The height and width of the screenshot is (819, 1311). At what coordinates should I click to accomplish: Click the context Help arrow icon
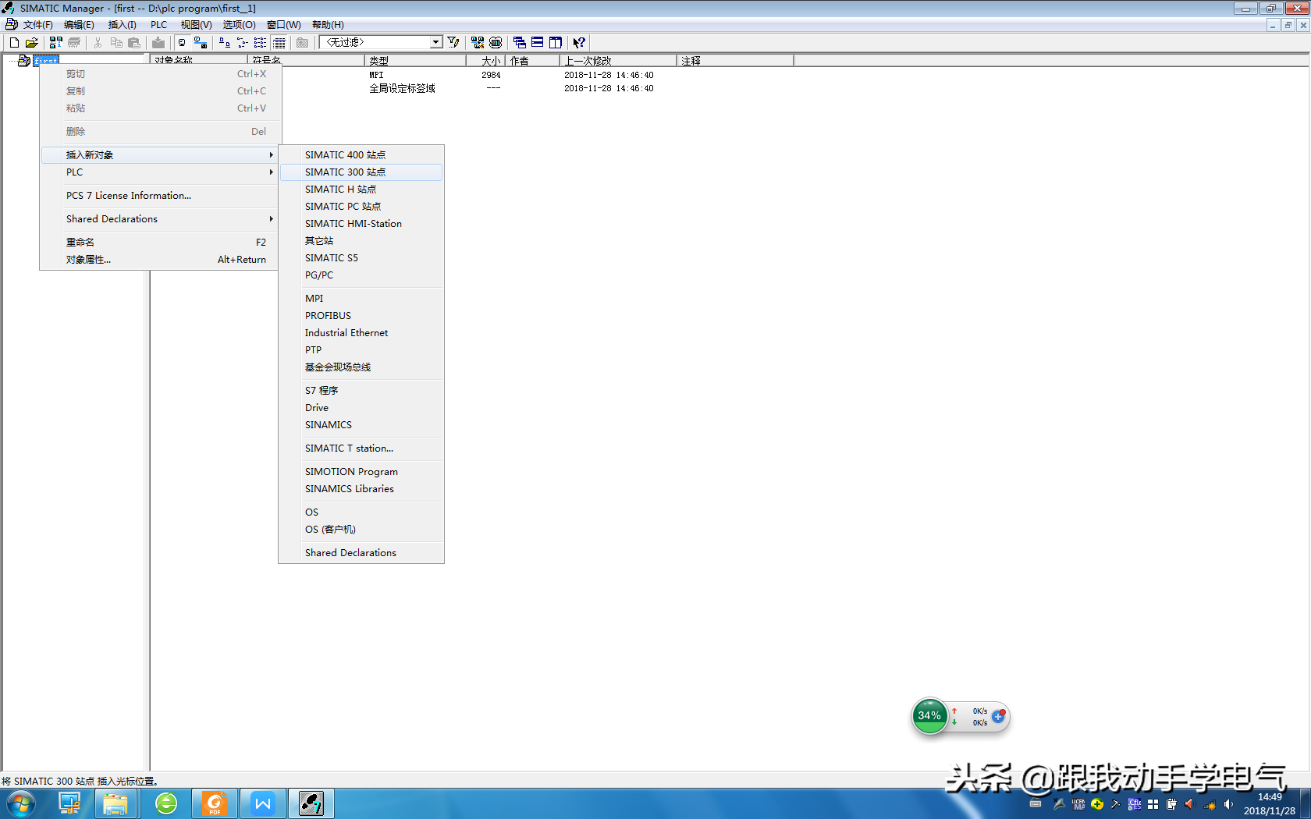[578, 43]
